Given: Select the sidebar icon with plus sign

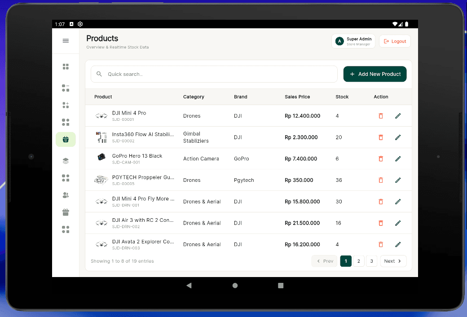Looking at the screenshot, I should tap(66, 105).
